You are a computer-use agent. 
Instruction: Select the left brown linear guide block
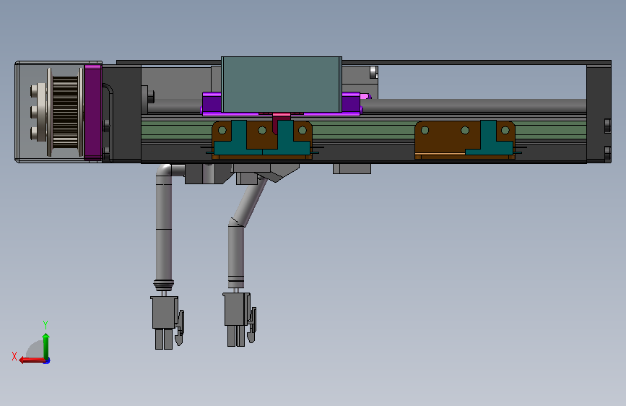tap(262, 140)
